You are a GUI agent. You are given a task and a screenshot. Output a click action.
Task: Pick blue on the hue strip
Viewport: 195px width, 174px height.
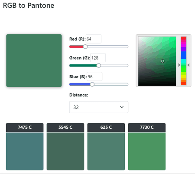coord(184,55)
